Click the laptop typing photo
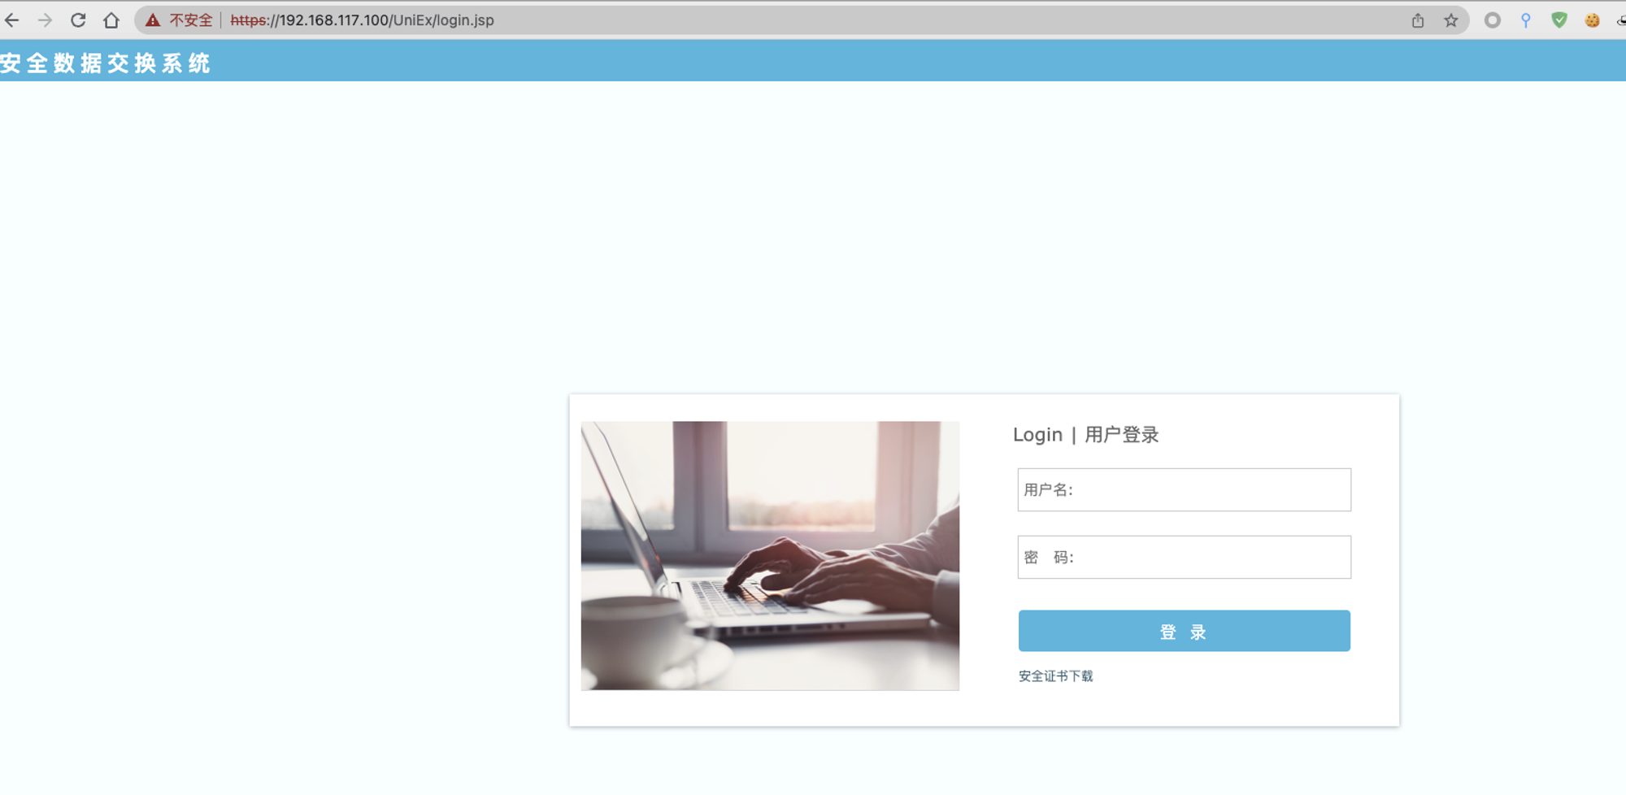Screen dimensions: 1626x795 click(x=770, y=555)
